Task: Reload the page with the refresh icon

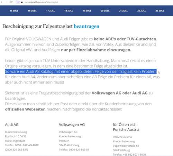Action: point(11,2)
